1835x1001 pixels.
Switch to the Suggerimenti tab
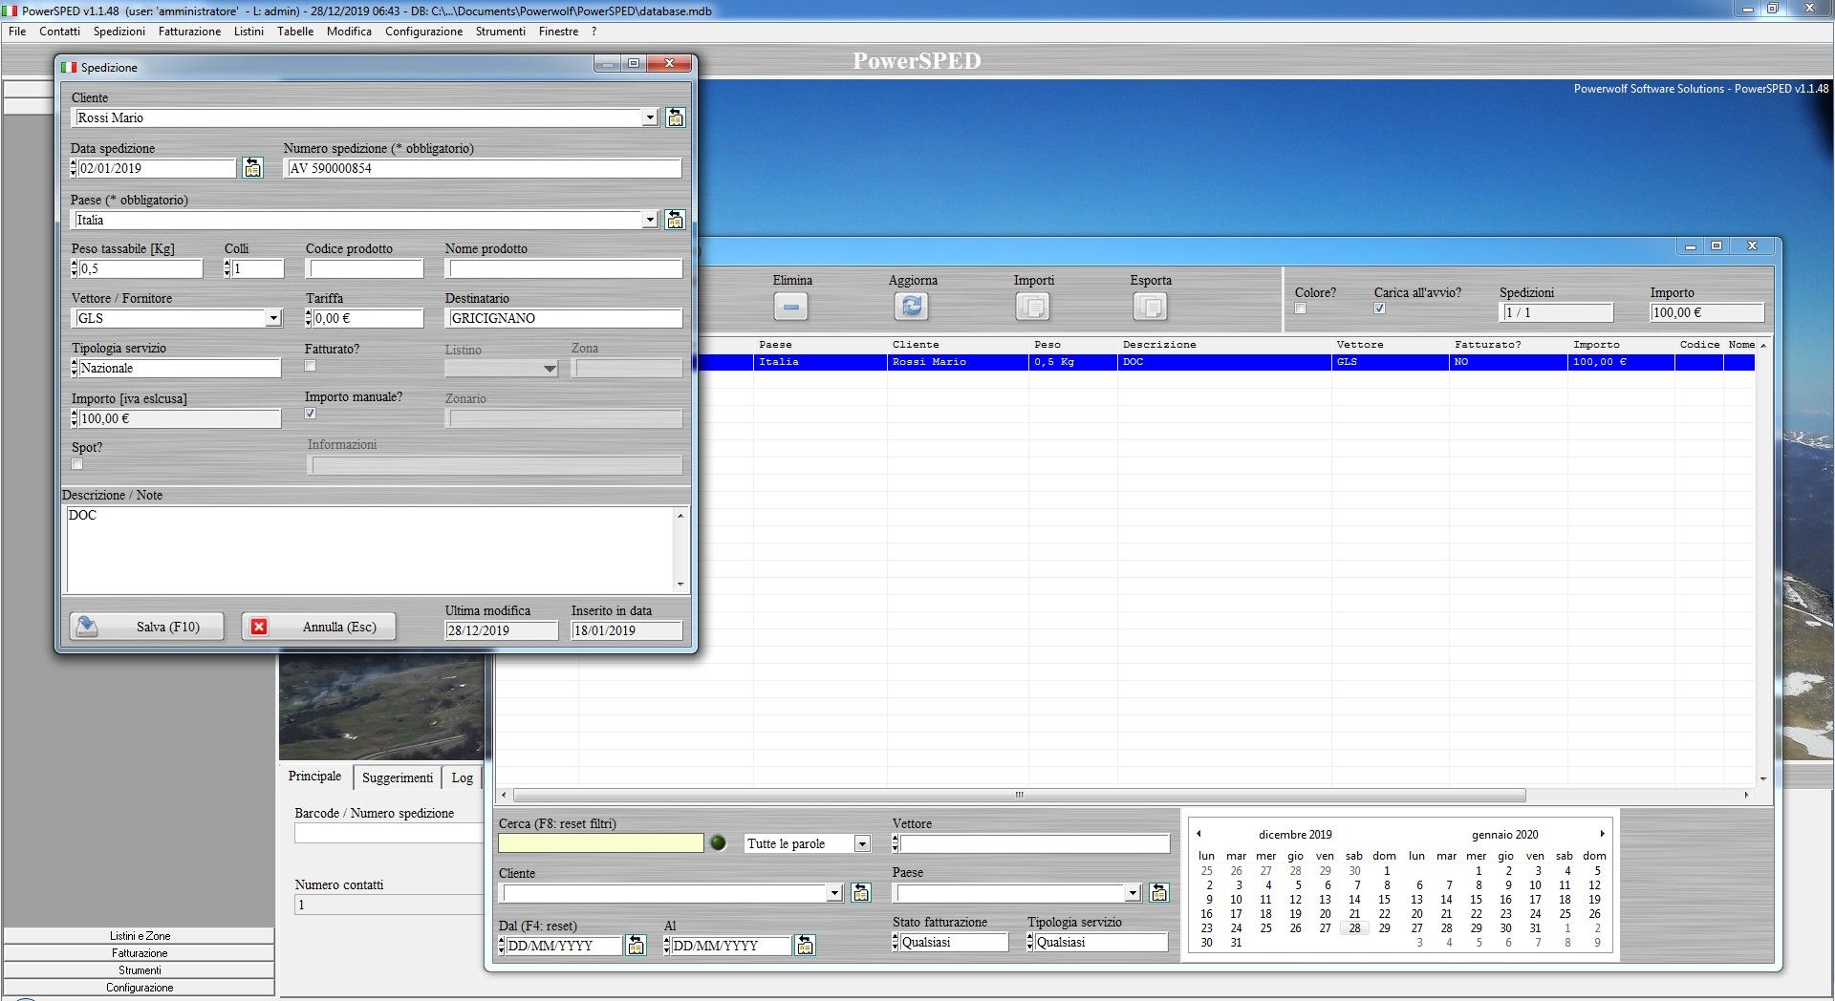tap(397, 777)
